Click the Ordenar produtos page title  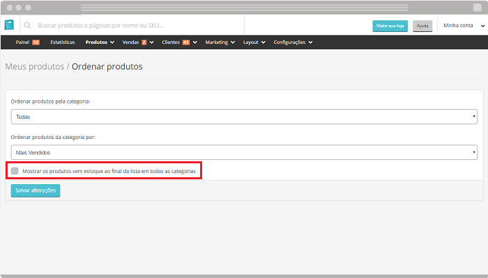[107, 67]
